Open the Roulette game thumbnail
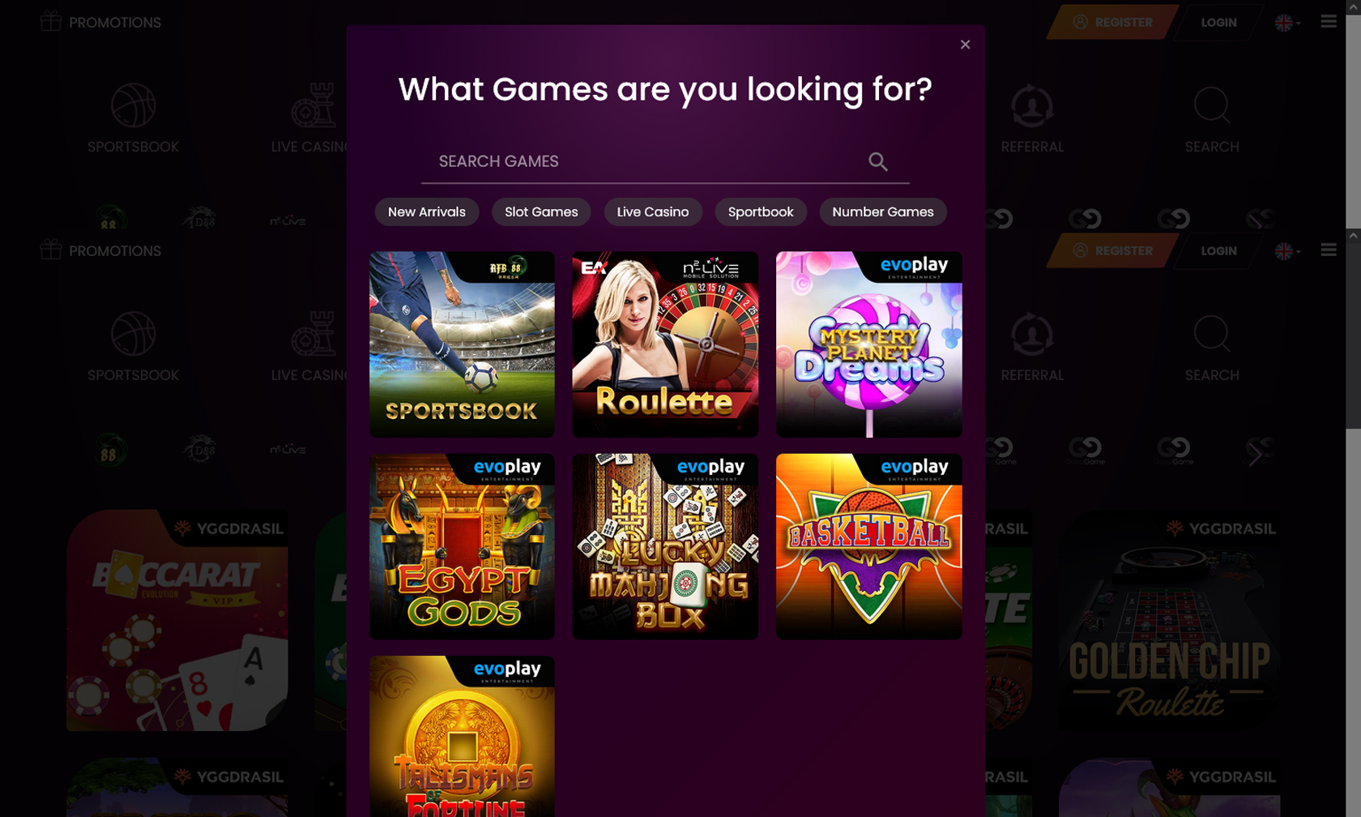The image size is (1361, 817). tap(665, 344)
